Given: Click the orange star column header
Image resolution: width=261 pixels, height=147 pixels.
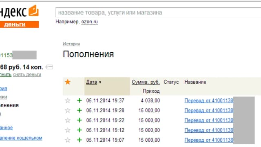Looking at the screenshot, I should [68, 82].
